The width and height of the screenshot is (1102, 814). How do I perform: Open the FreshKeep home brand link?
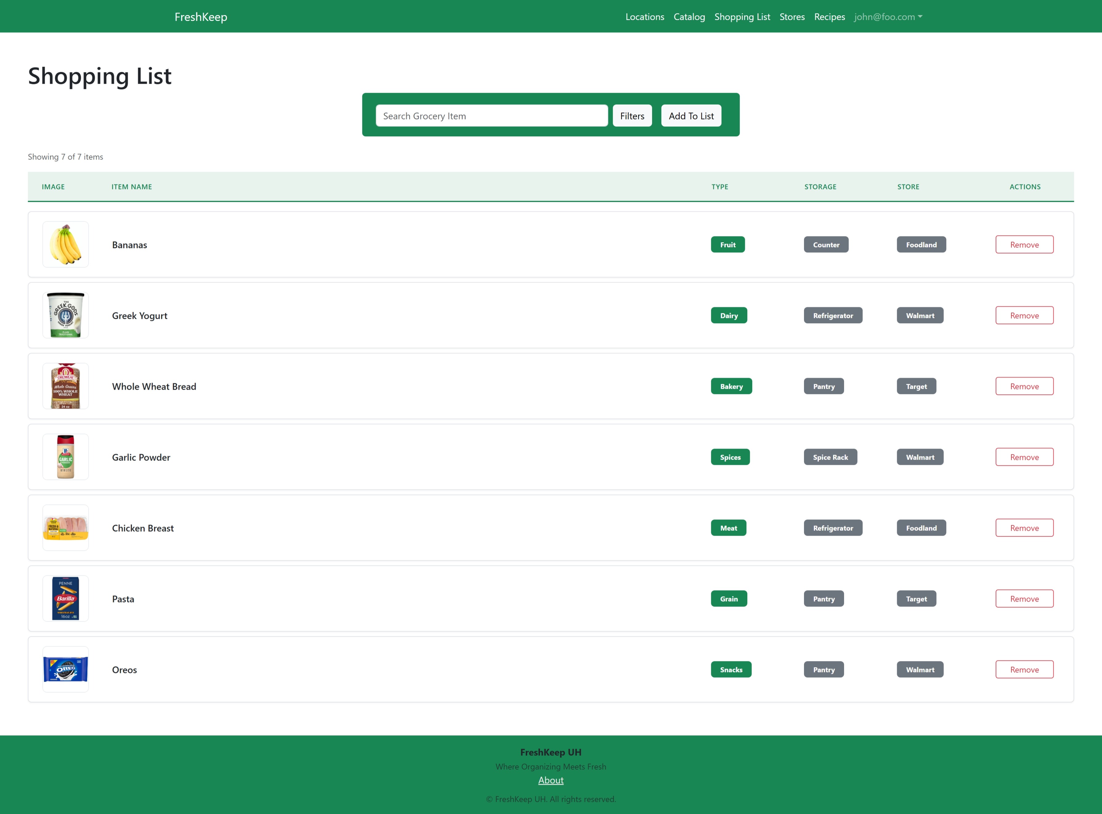[201, 17]
